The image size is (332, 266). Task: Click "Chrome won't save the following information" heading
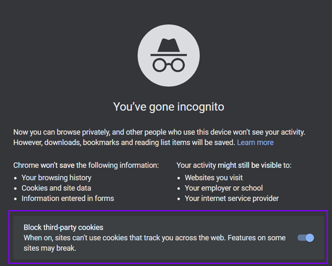[86, 165]
